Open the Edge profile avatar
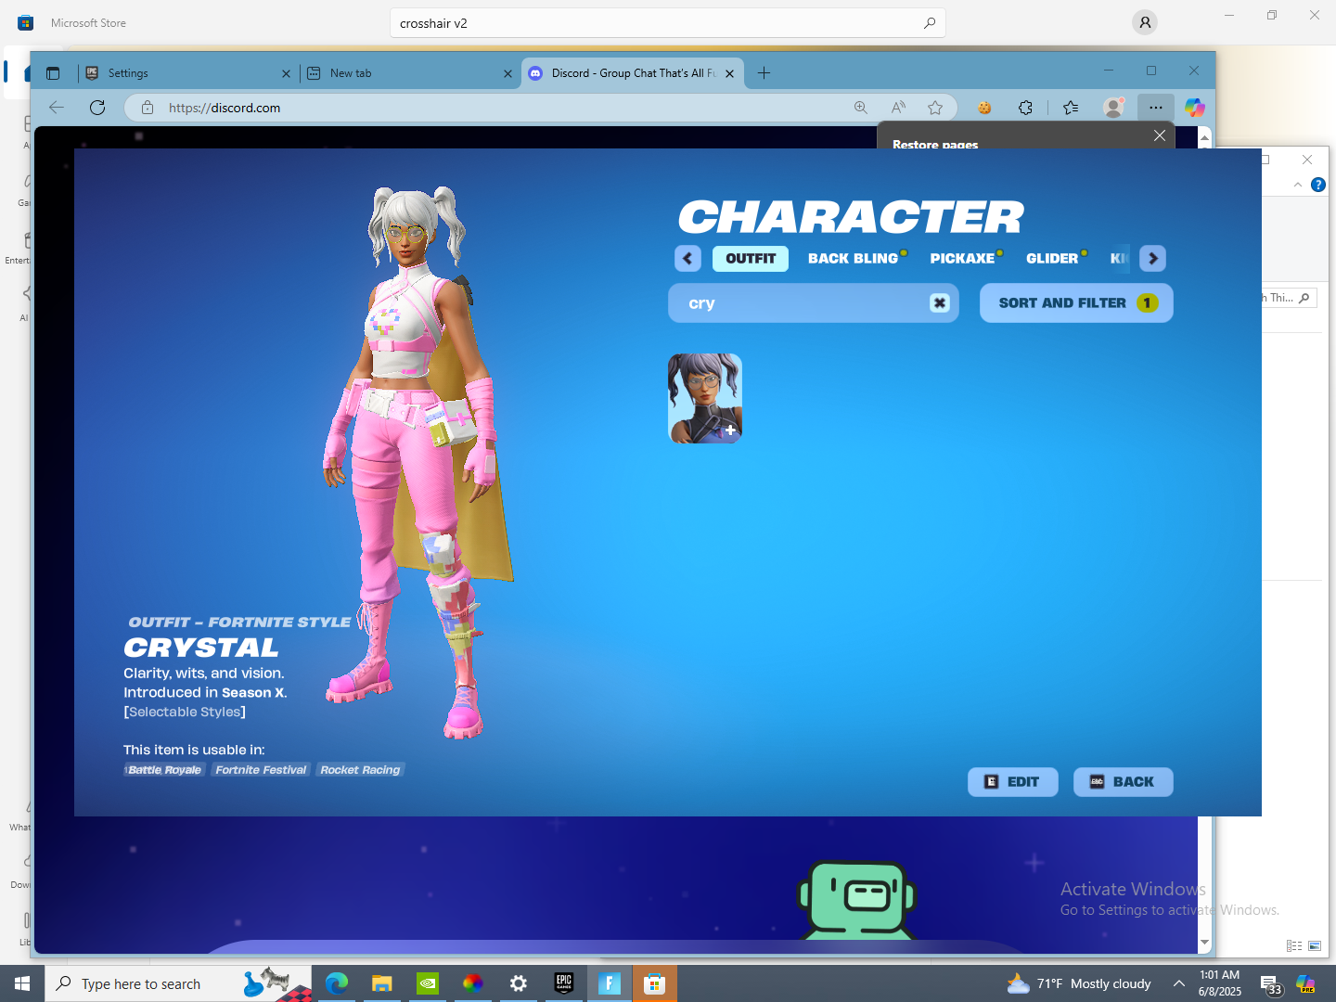The image size is (1336, 1002). (x=1113, y=108)
